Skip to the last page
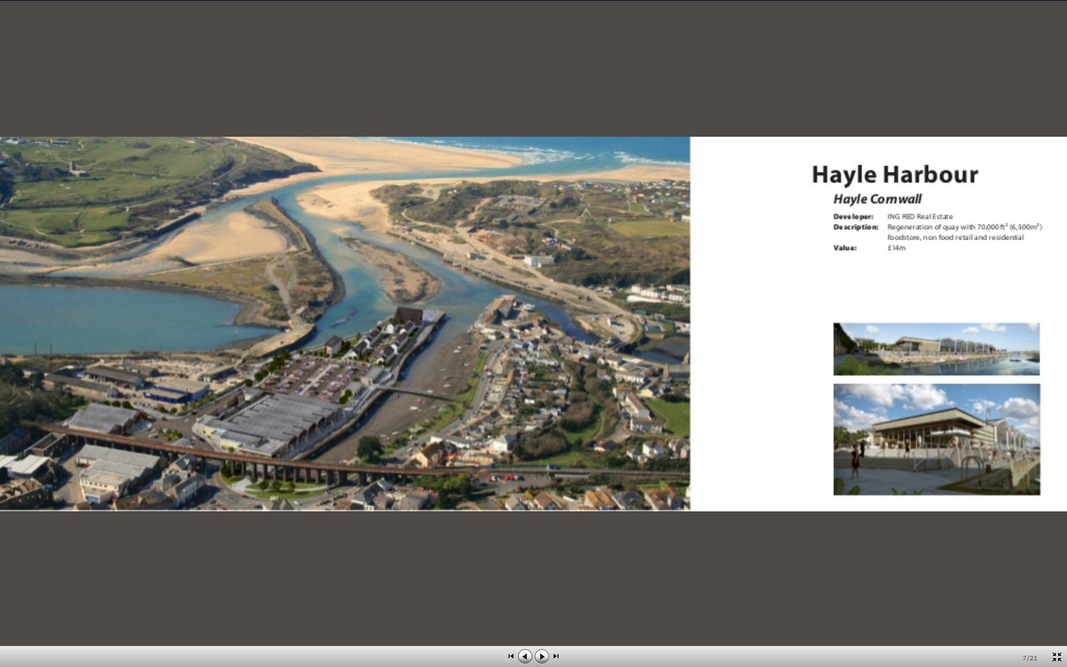The image size is (1067, 667). click(556, 656)
